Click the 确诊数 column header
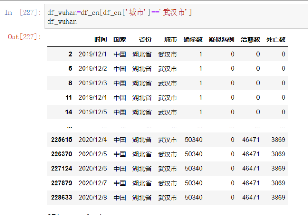 coord(193,40)
